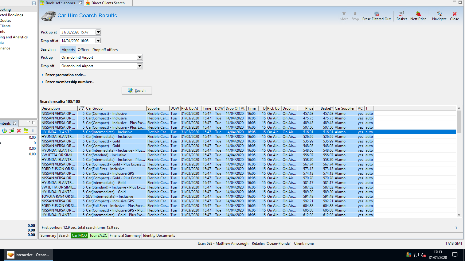Viewport: 465px width, 261px height.
Task: Click the blue info icon beside search time
Action: 456,228
